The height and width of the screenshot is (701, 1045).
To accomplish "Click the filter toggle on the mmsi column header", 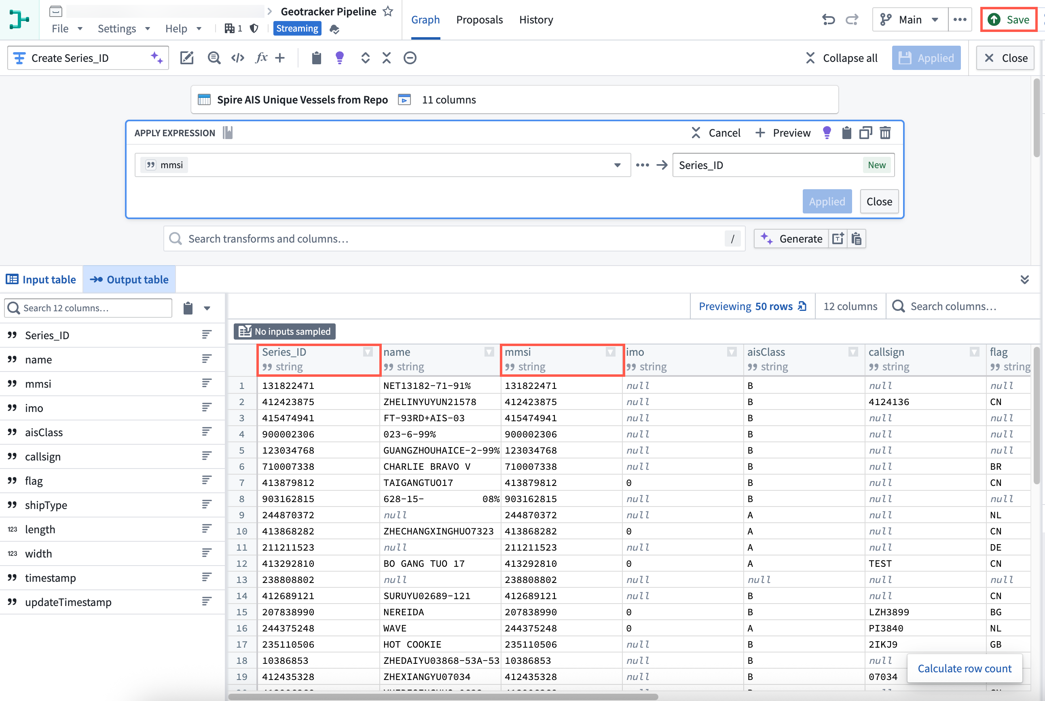I will 610,352.
